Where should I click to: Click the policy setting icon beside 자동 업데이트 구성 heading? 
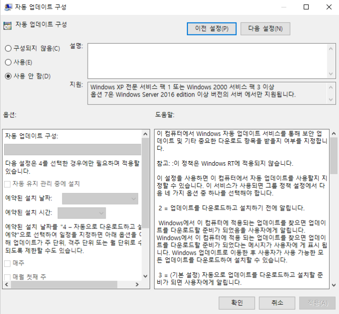pyautogui.click(x=7, y=26)
